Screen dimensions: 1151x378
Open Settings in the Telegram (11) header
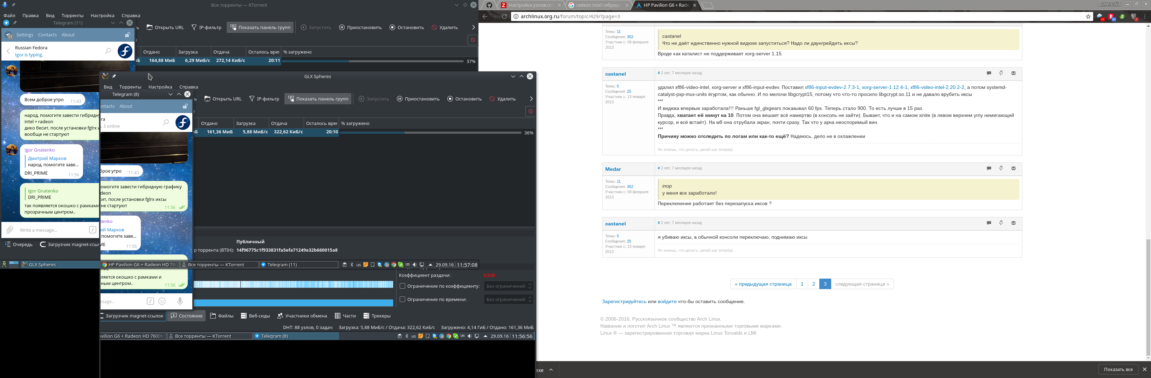25,35
